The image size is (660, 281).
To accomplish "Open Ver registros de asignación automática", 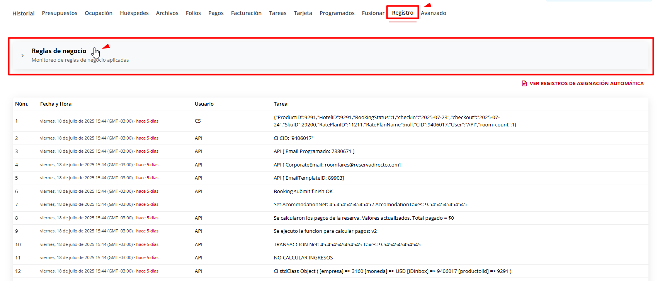I will pyautogui.click(x=586, y=84).
